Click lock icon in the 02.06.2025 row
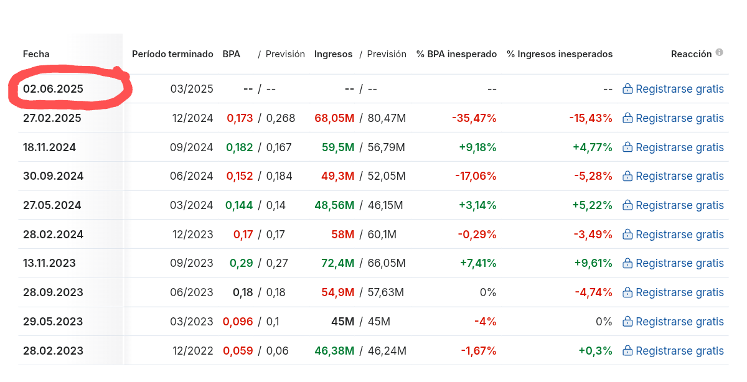The image size is (747, 382). [627, 89]
